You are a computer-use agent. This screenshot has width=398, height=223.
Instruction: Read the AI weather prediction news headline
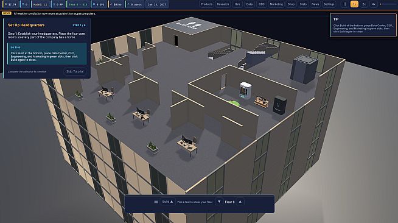point(55,13)
